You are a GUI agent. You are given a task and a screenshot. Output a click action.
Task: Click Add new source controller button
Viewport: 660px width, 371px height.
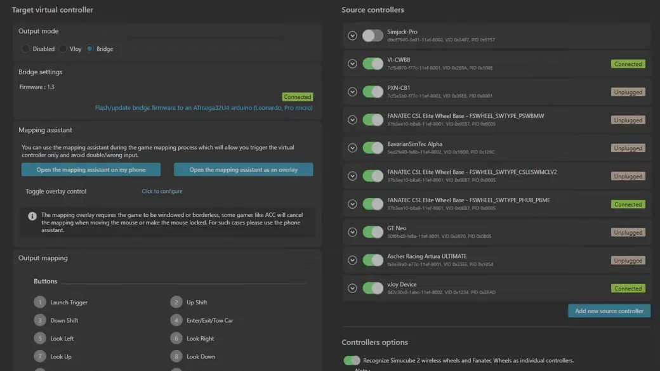609,311
